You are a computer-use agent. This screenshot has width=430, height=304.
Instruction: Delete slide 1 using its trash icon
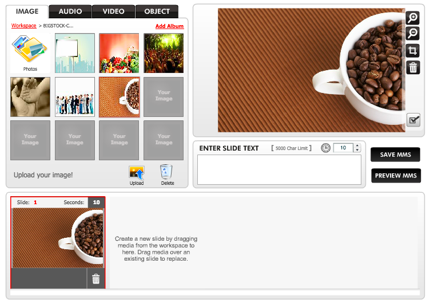(x=95, y=278)
